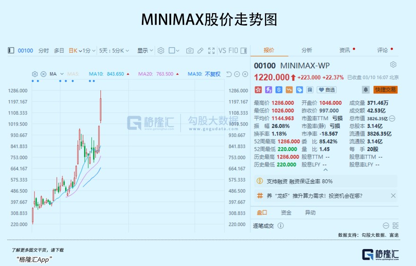Viewport: 416px width, 266px height.
Task: Click zoom-in plus icon above chart
Action: pyautogui.click(x=245, y=74)
